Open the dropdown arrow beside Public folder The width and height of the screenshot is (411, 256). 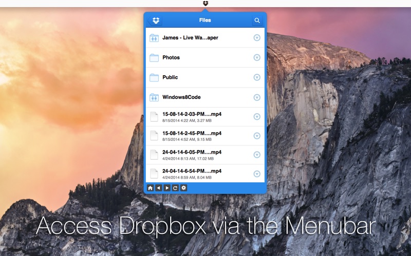257,77
